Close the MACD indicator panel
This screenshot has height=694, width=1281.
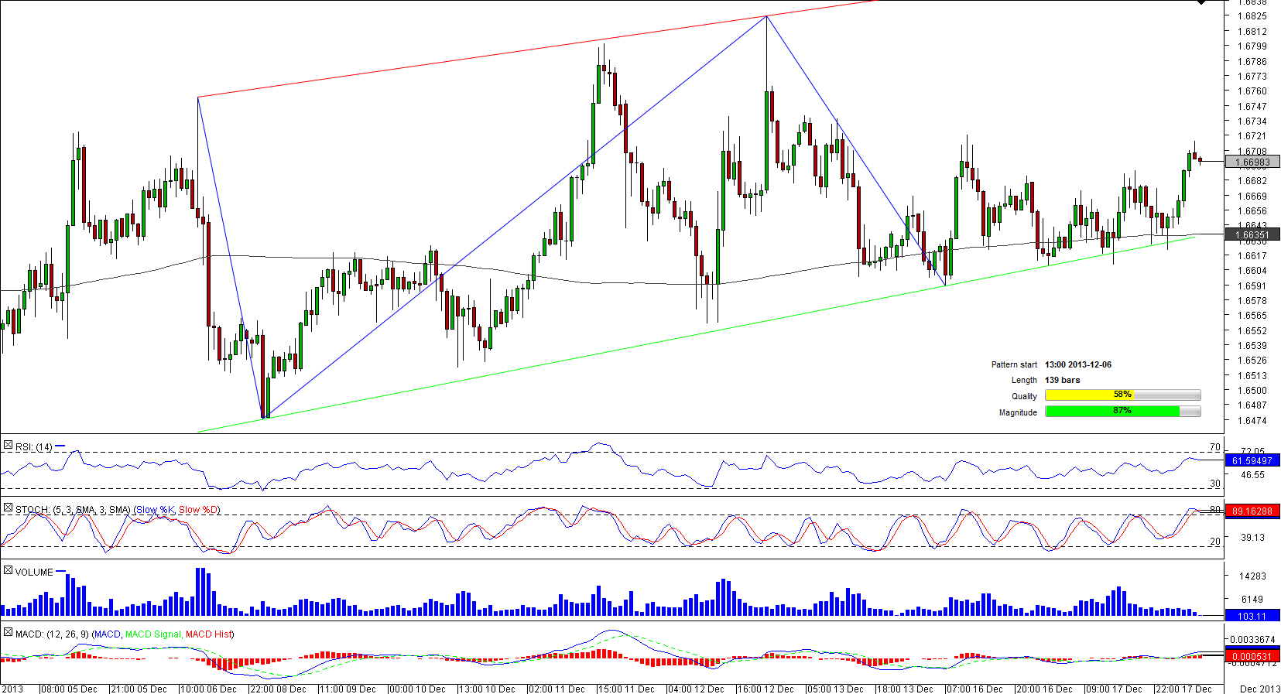(8, 632)
